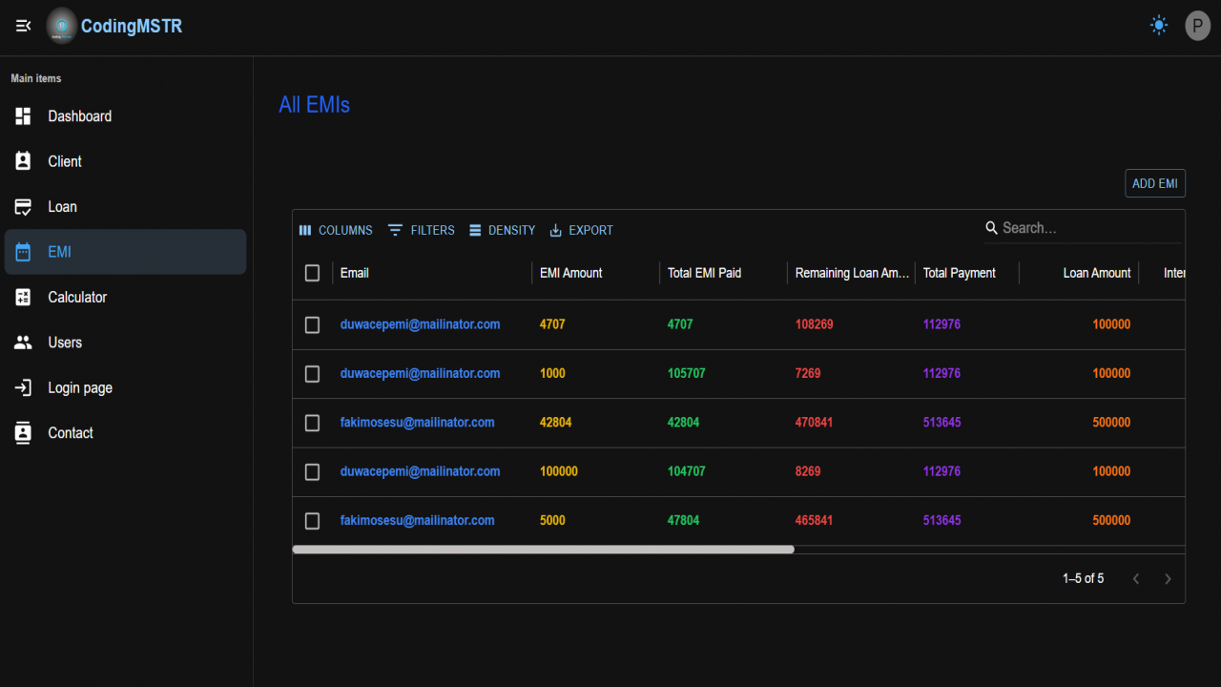The image size is (1221, 687).
Task: Click the duwacepemi email in the 4707 row
Action: [x=420, y=324]
